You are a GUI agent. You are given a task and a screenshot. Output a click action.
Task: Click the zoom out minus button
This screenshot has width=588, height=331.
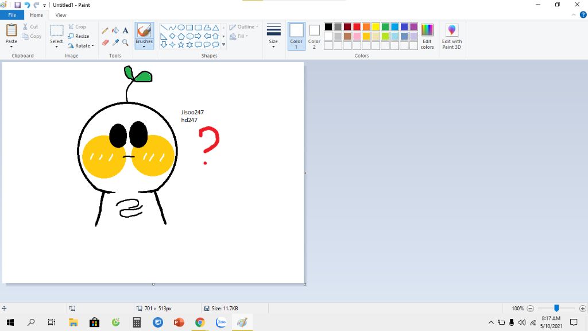530,308
